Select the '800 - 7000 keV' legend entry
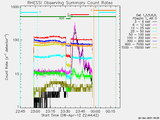 pos(138,44)
